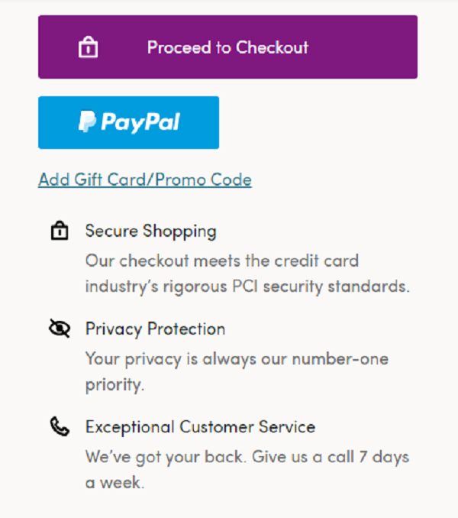Click the Proceed to Checkout button

227,47
